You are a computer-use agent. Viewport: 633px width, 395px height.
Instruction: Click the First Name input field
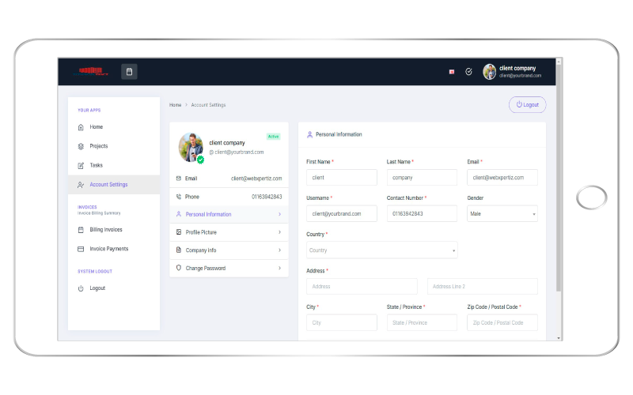click(x=341, y=178)
